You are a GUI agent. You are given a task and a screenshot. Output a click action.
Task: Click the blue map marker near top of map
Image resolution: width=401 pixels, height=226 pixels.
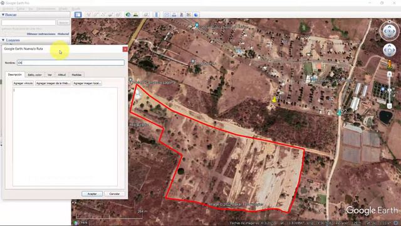click(x=196, y=25)
